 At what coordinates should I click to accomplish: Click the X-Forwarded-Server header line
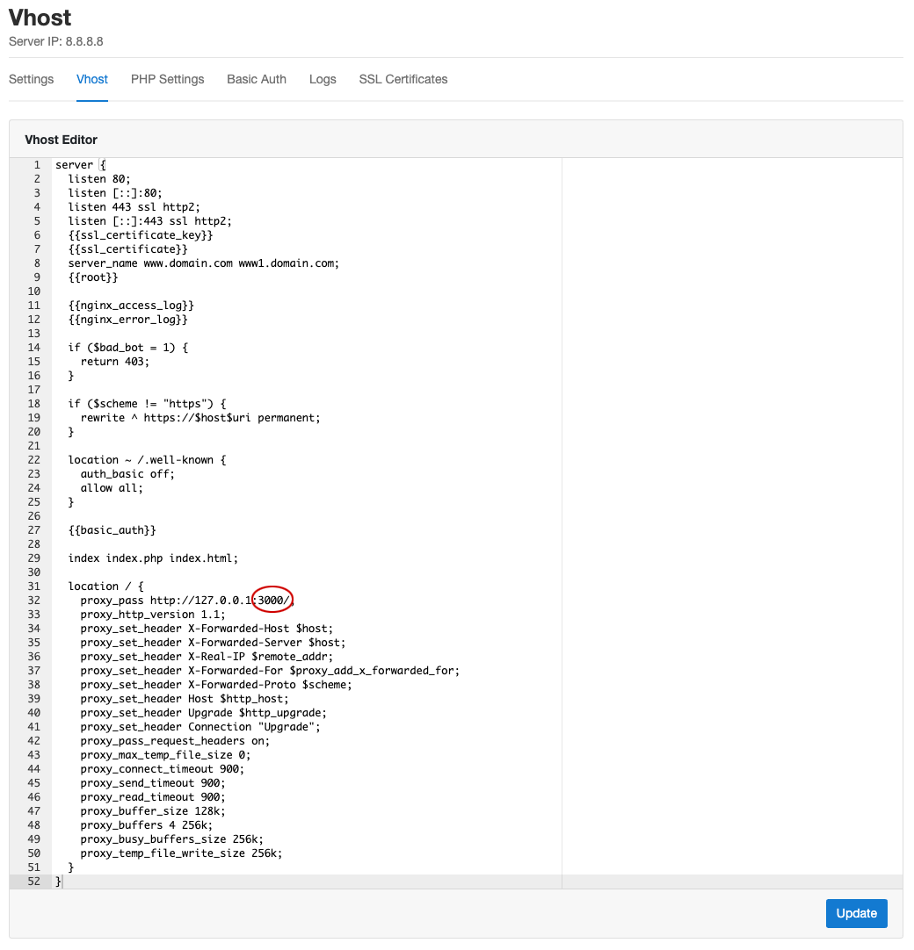tap(213, 642)
